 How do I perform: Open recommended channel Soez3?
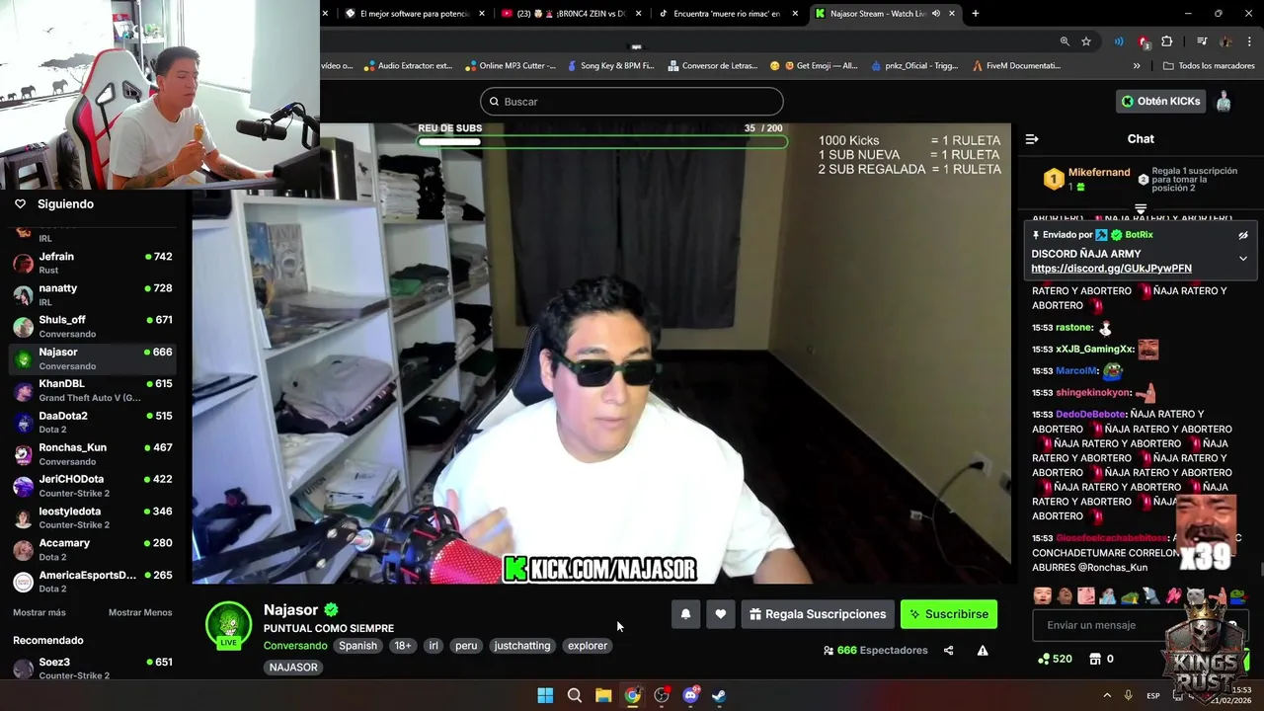click(x=94, y=668)
